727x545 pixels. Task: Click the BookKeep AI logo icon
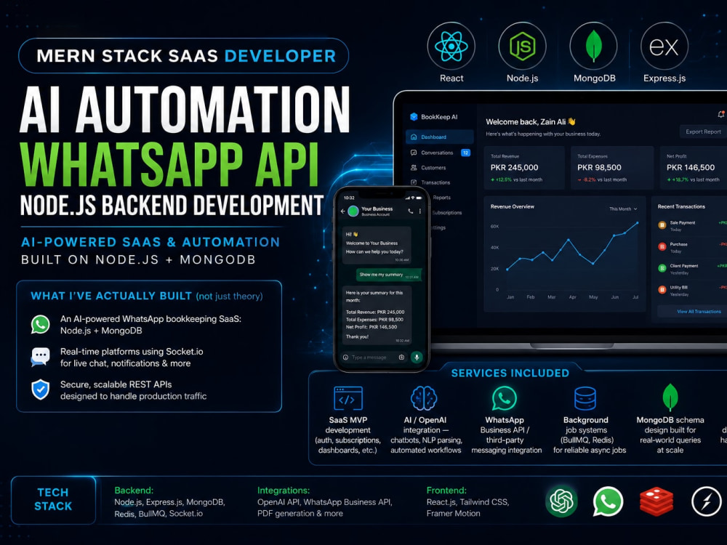coord(414,117)
